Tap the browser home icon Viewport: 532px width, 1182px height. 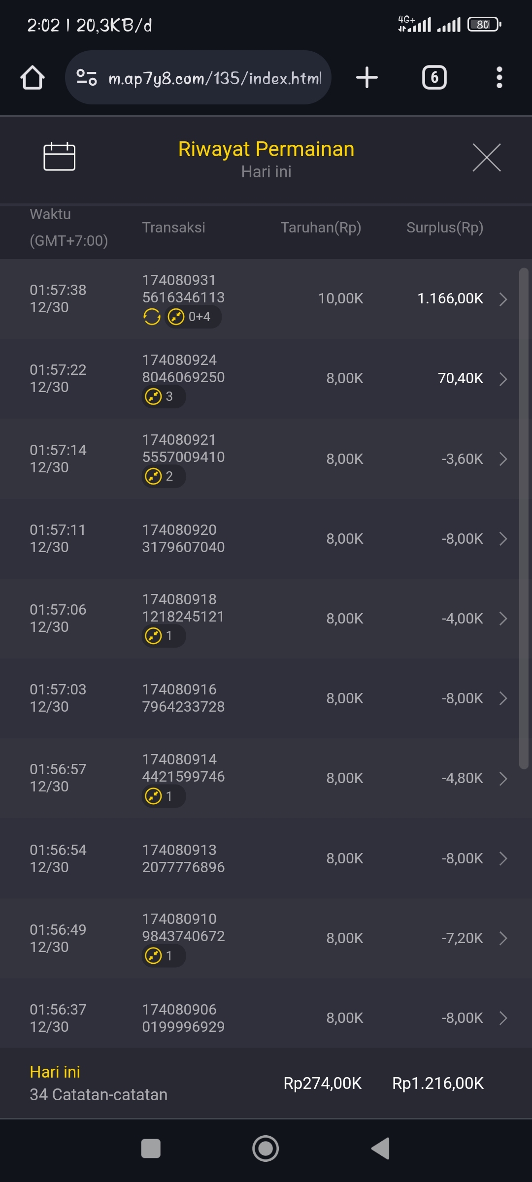click(x=33, y=78)
